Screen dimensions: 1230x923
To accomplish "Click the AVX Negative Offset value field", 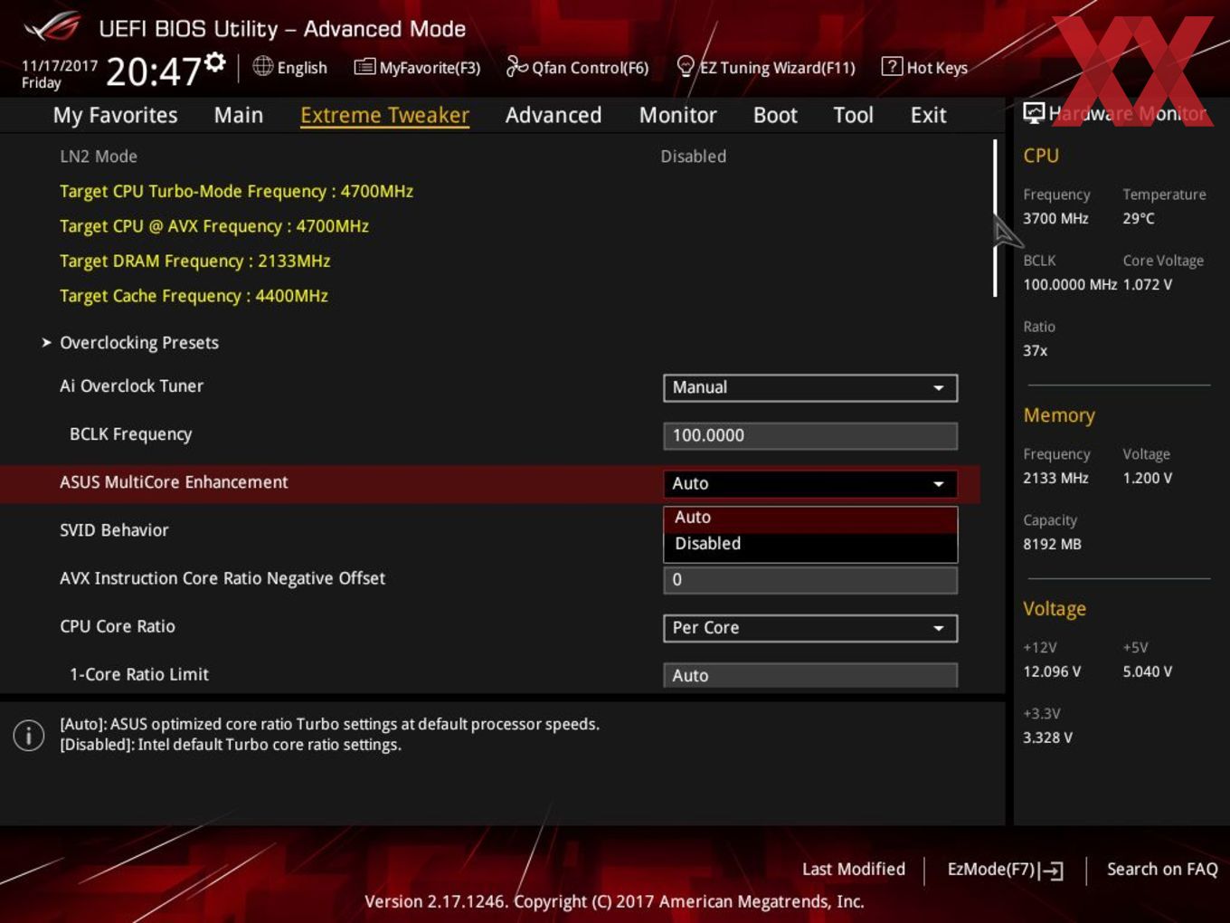I will pyautogui.click(x=810, y=580).
